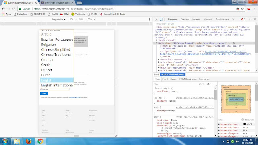
Task: Open 100% zoom dropdown
Action: click(91, 20)
